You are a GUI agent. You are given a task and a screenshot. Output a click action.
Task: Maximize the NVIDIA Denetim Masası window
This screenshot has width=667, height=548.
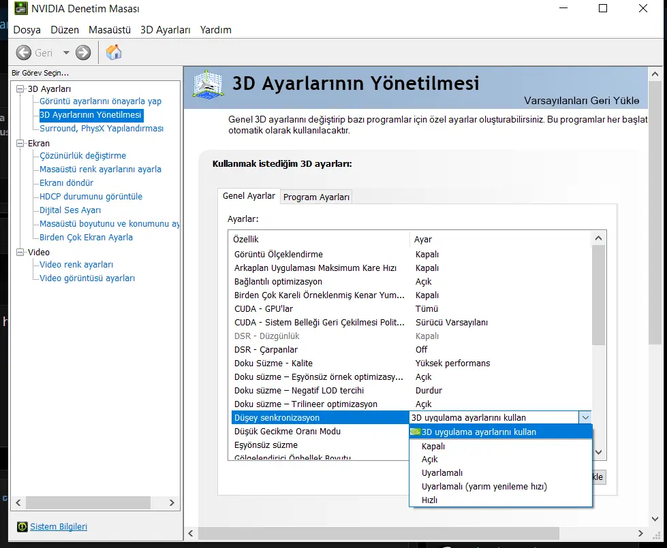click(603, 8)
